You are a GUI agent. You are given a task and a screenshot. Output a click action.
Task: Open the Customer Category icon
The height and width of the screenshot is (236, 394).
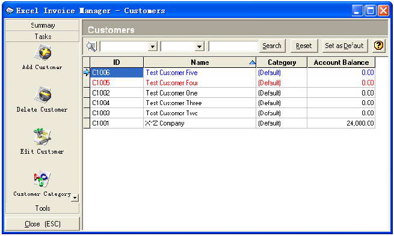click(42, 179)
